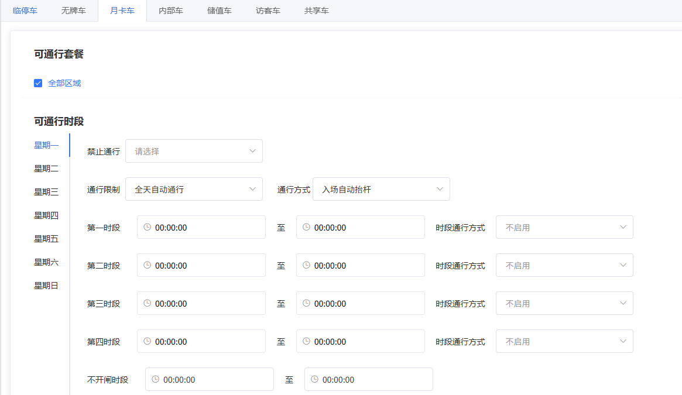Viewport: 682px width, 395px height.
Task: Click the 第二时段 start time field
Action: pos(201,265)
